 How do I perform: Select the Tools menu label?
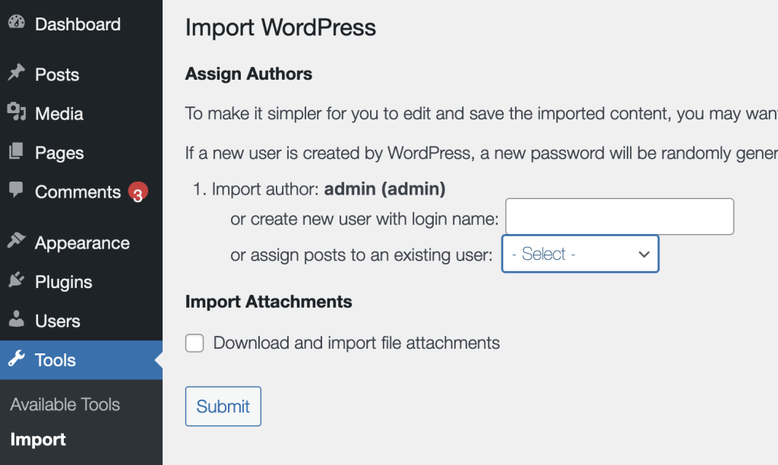(55, 360)
